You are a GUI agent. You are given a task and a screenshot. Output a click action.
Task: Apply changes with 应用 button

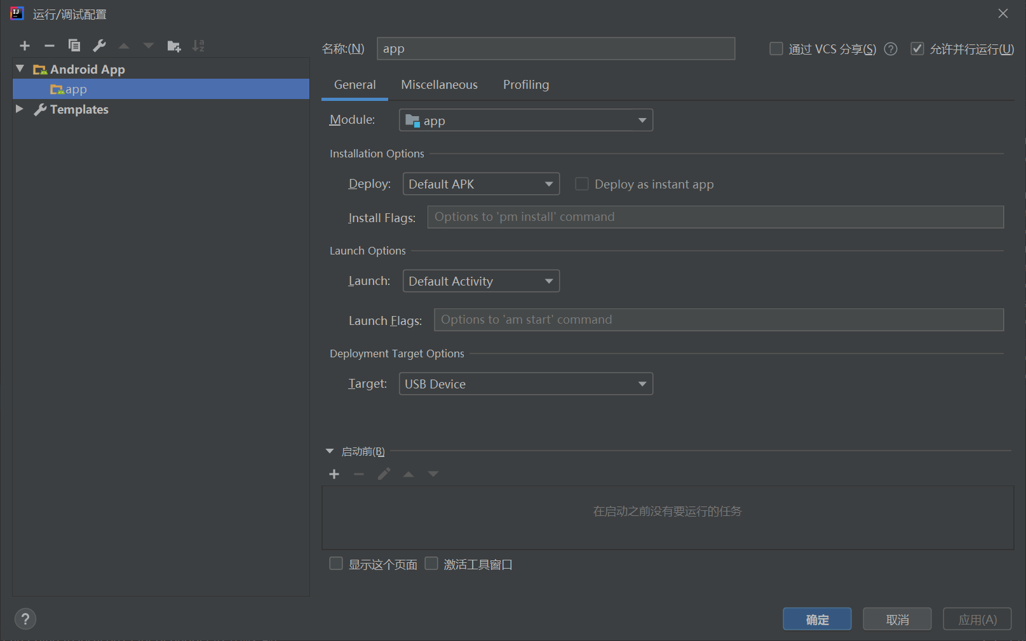[977, 619]
